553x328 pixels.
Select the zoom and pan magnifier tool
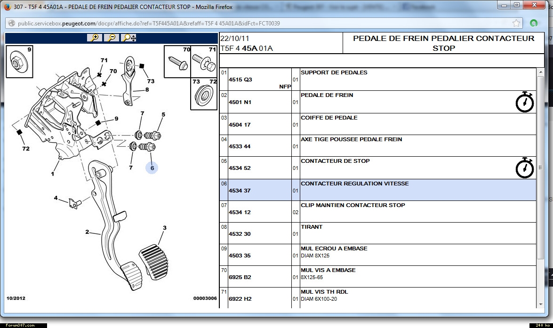(x=129, y=38)
